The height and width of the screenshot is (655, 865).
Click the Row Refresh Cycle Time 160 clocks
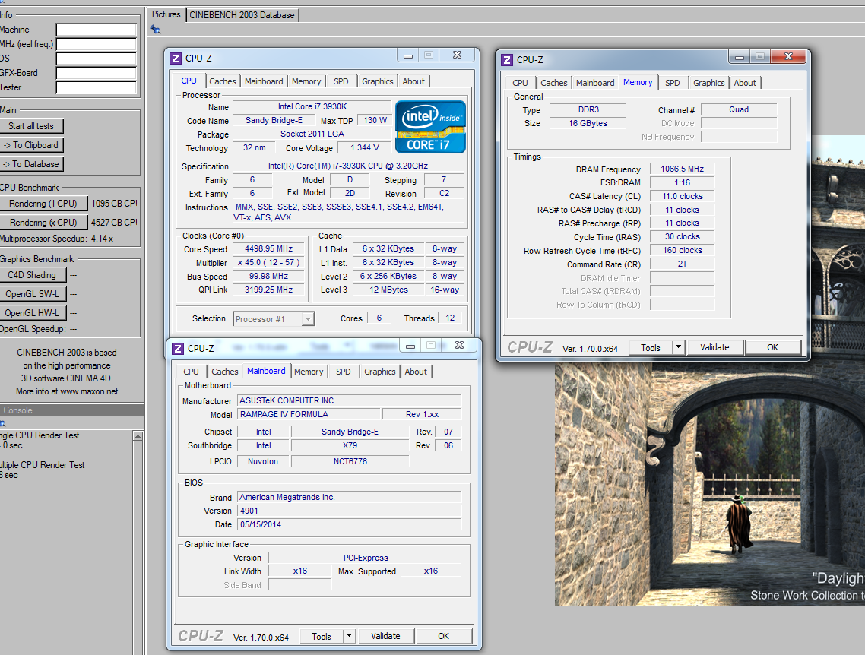(682, 250)
